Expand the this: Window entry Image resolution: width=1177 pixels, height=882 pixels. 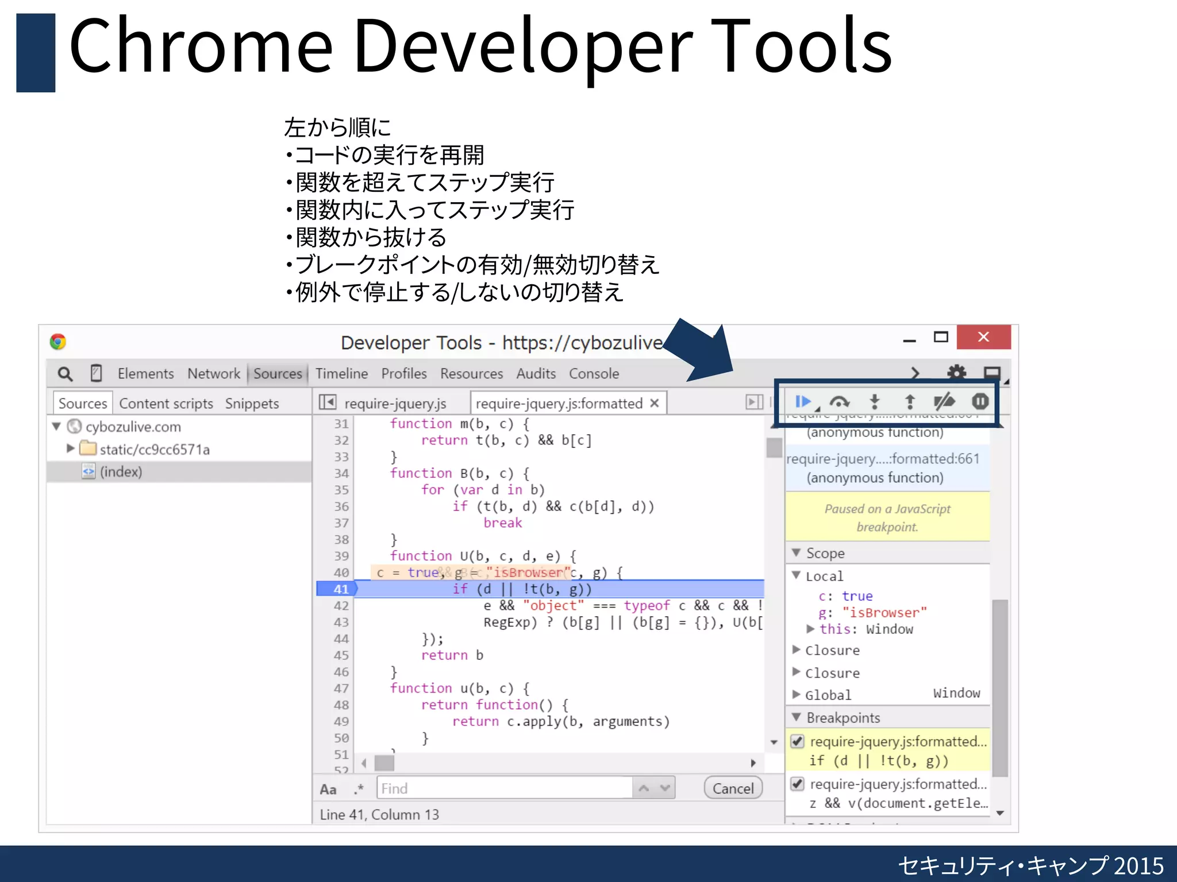pos(810,629)
